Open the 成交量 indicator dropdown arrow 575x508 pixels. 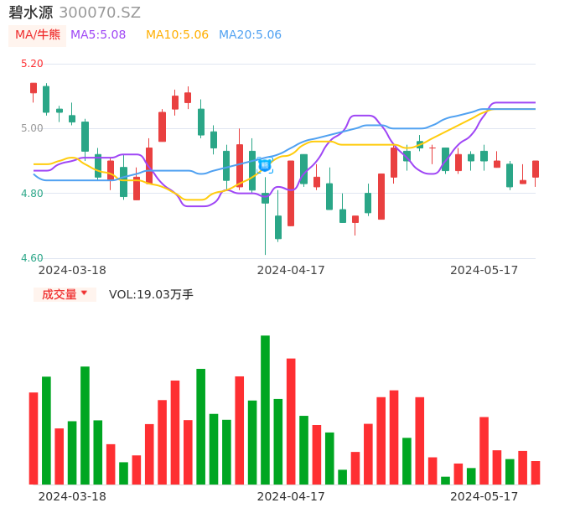pos(84,293)
